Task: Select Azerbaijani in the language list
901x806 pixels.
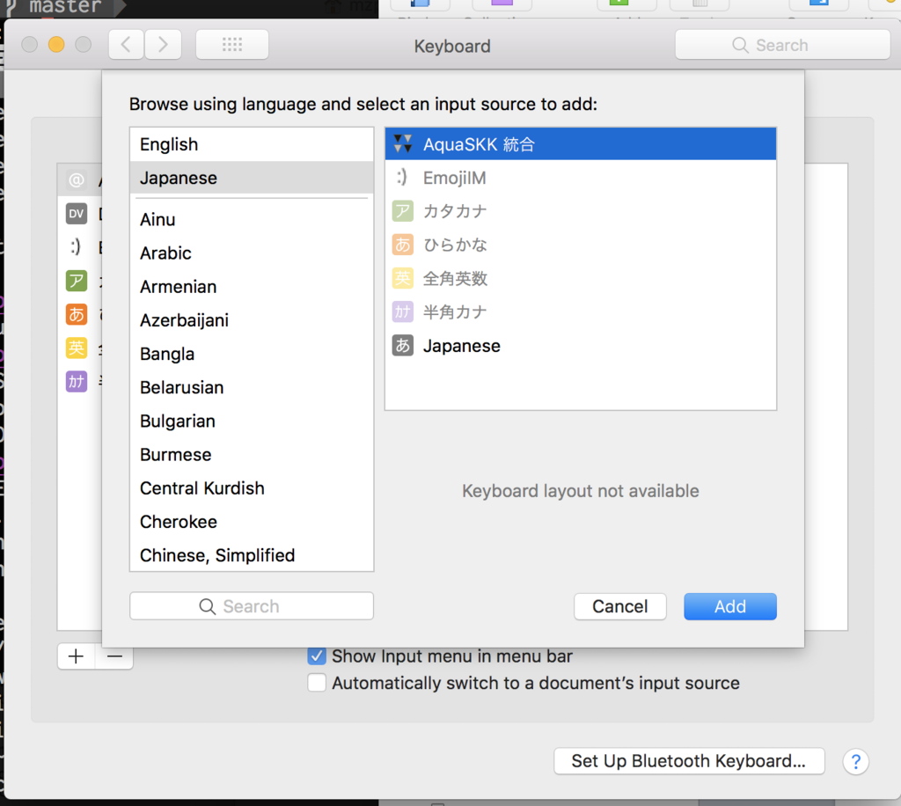Action: (252, 320)
